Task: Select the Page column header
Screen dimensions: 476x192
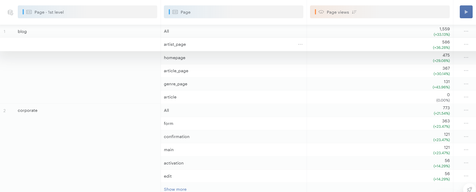Action: coord(233,12)
